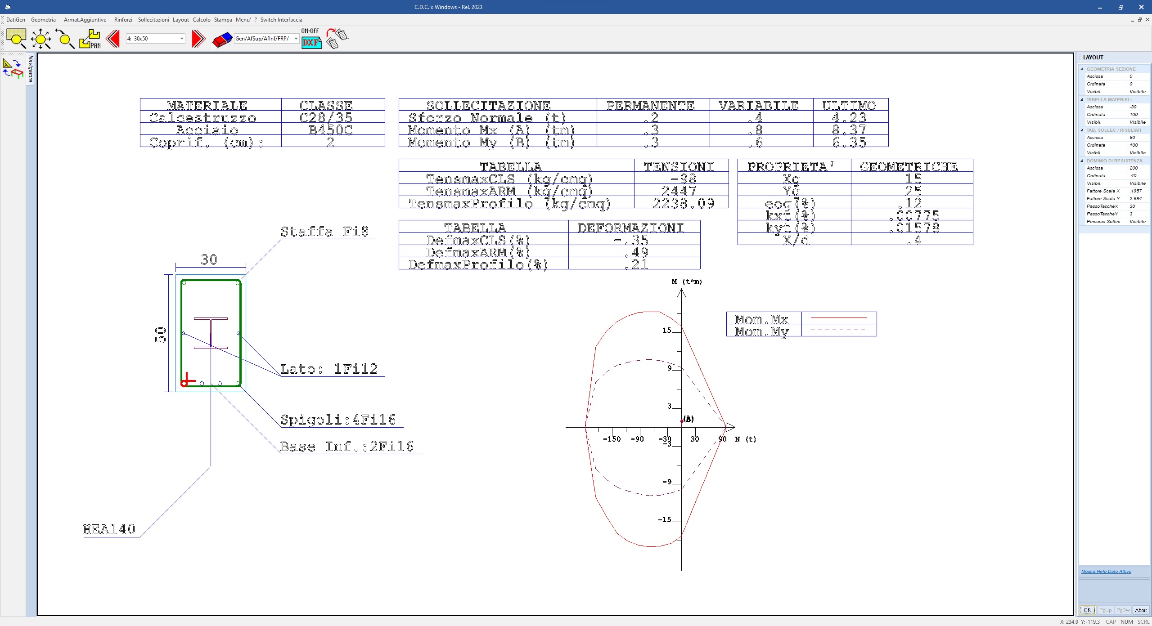This screenshot has width=1152, height=626.
Task: Click the zoom extents tool
Action: [41, 39]
